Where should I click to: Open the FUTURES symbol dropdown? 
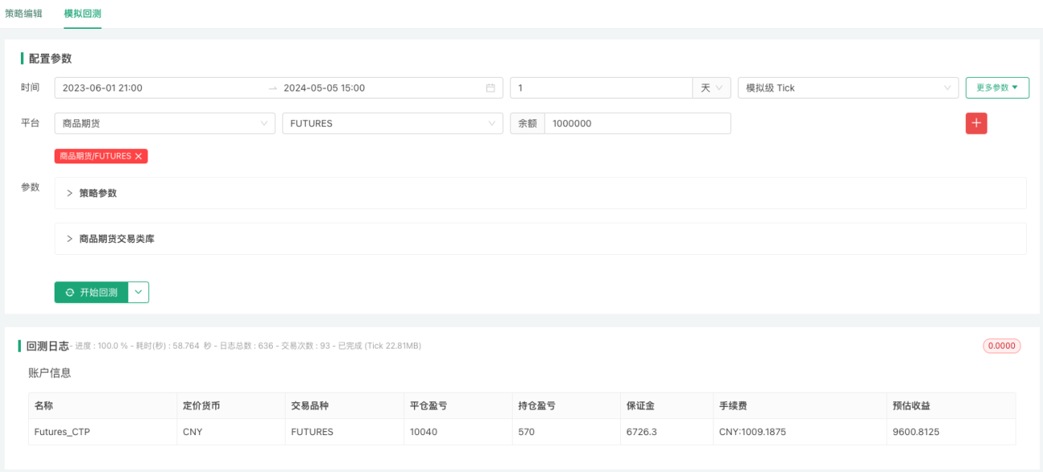(392, 123)
